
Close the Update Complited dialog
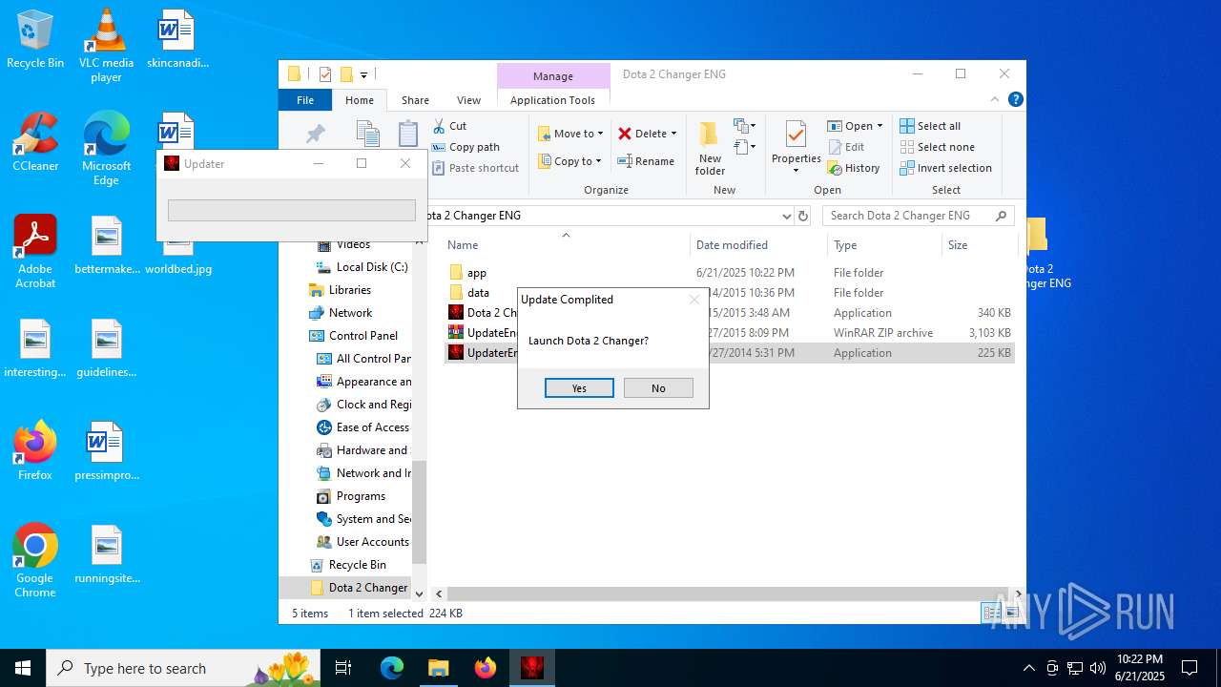coord(694,300)
